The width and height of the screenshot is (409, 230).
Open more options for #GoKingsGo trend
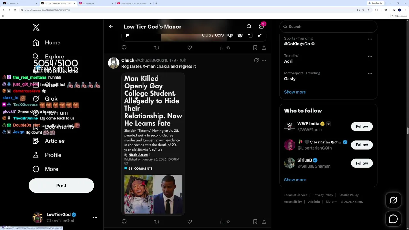point(370,39)
